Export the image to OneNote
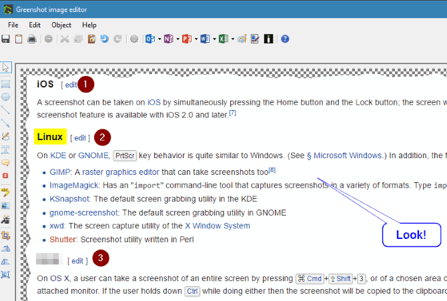 tap(169, 39)
